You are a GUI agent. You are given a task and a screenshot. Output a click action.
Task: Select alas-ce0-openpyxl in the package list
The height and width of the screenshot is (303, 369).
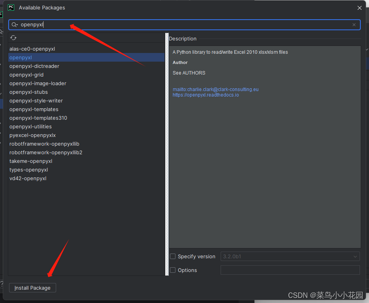pyautogui.click(x=86, y=49)
